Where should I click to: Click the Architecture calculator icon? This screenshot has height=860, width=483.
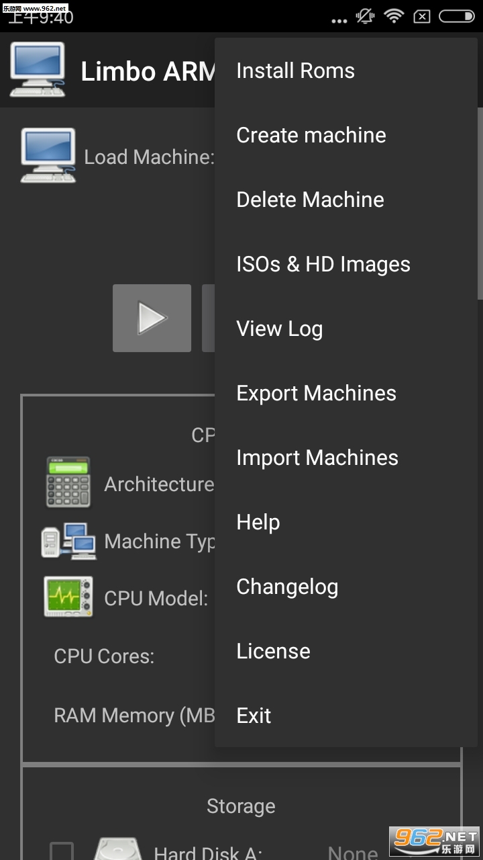(68, 482)
